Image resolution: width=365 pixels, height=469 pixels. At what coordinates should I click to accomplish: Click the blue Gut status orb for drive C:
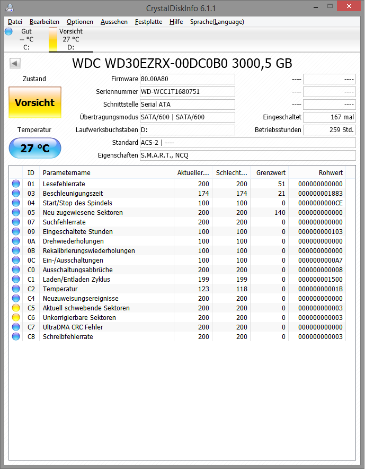click(8, 31)
